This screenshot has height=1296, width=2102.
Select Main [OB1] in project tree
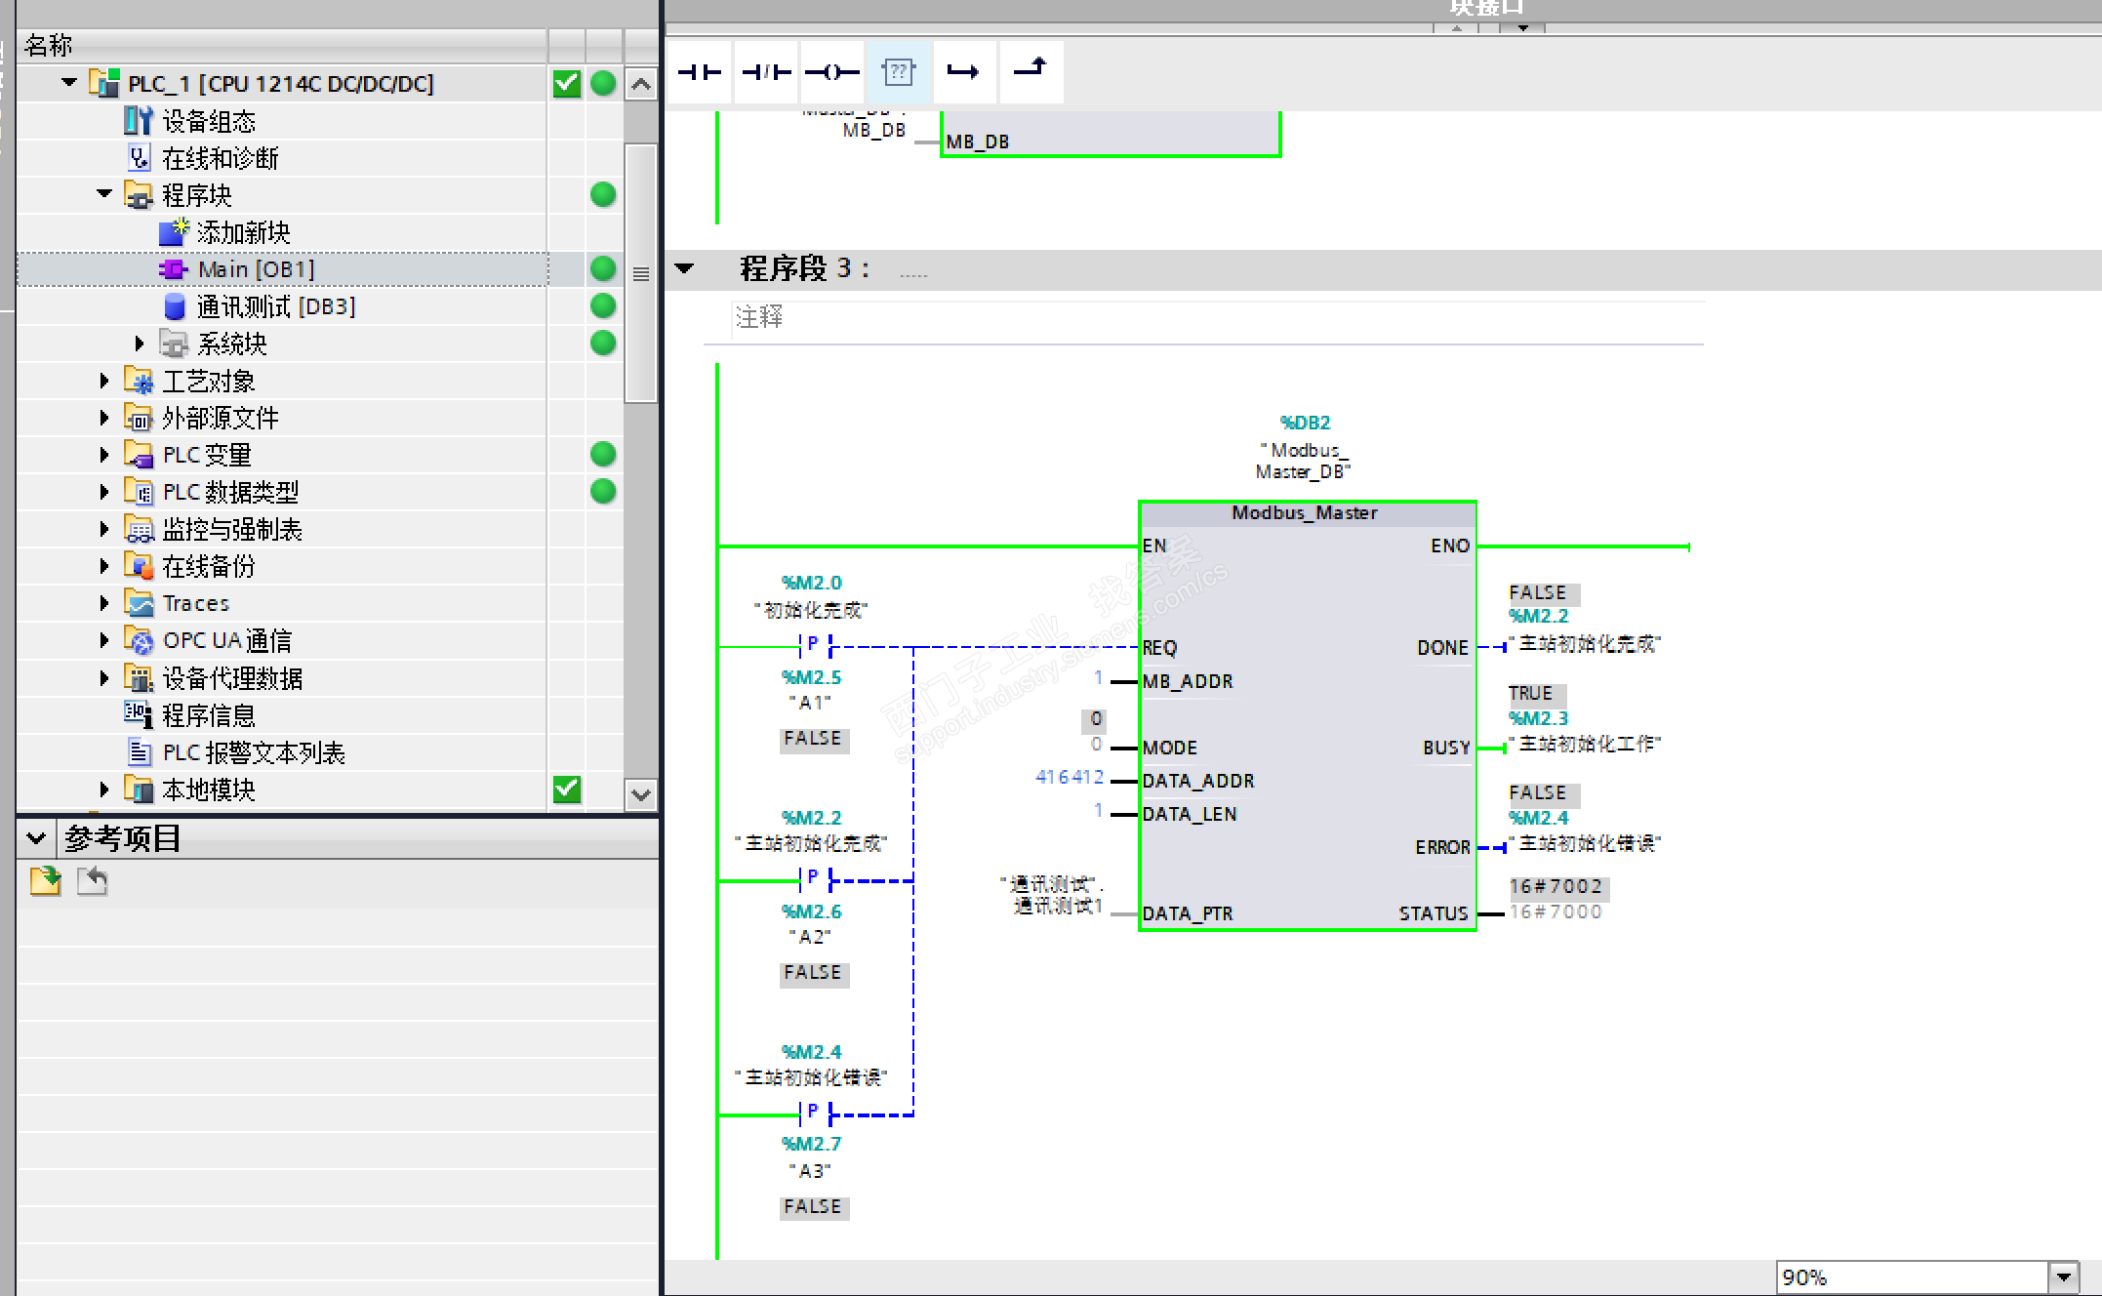point(256,269)
